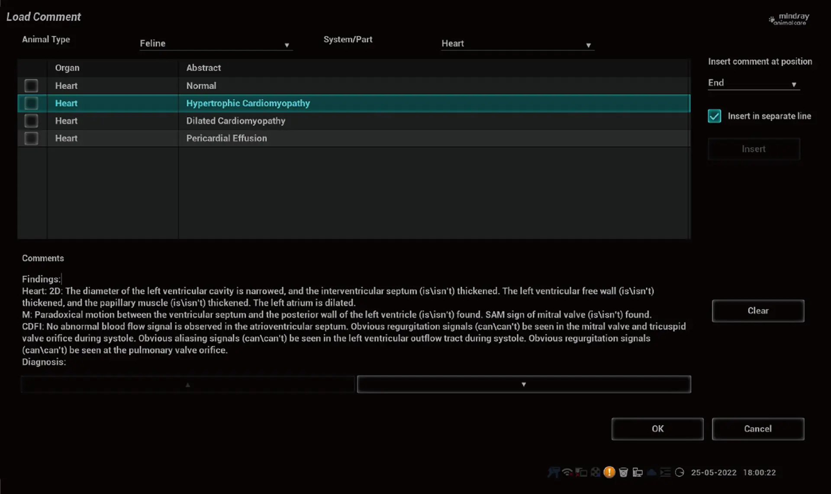Clear the comments text
831x494 pixels.
click(x=758, y=311)
